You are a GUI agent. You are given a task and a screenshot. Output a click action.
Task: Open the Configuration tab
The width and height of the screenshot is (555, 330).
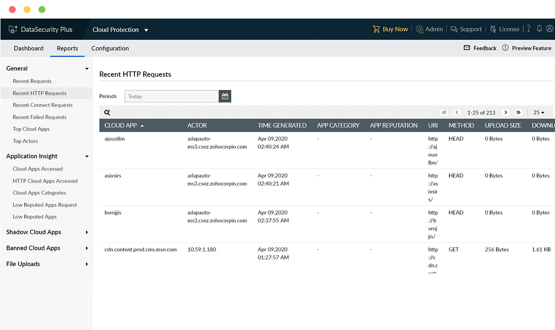pos(110,48)
